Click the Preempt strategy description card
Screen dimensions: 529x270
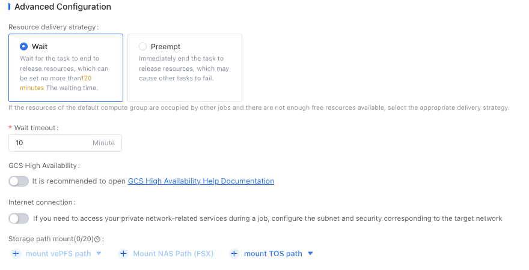coord(185,68)
